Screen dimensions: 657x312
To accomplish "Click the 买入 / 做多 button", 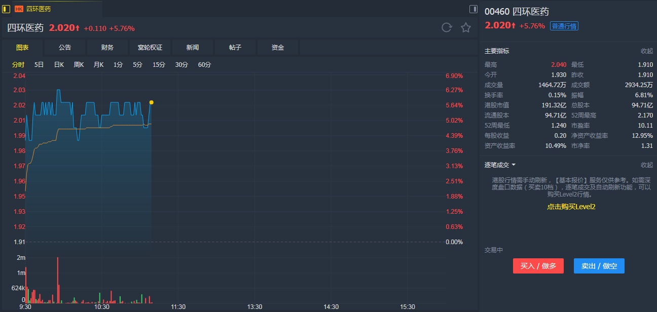I will (x=538, y=266).
